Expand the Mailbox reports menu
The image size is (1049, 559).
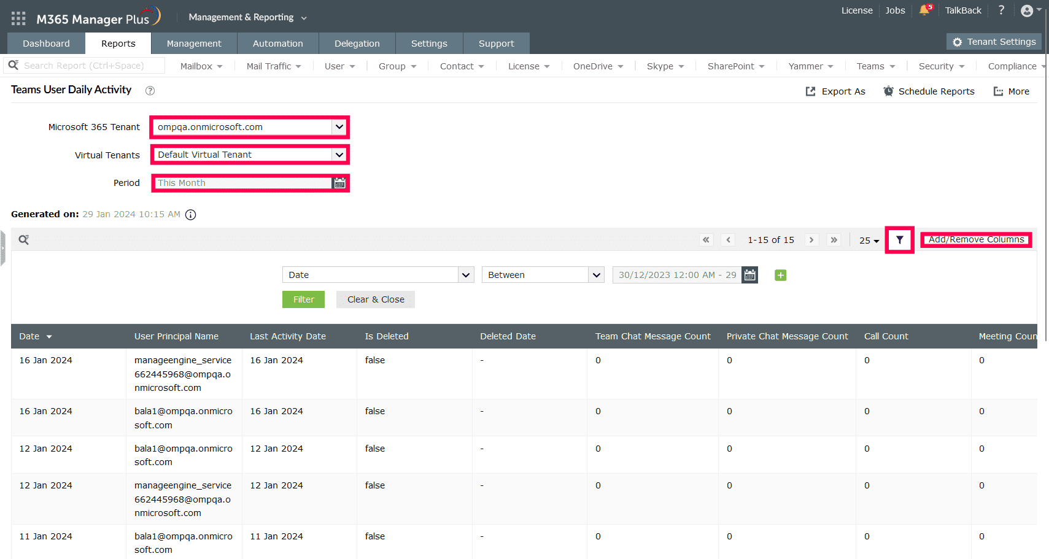tap(201, 66)
